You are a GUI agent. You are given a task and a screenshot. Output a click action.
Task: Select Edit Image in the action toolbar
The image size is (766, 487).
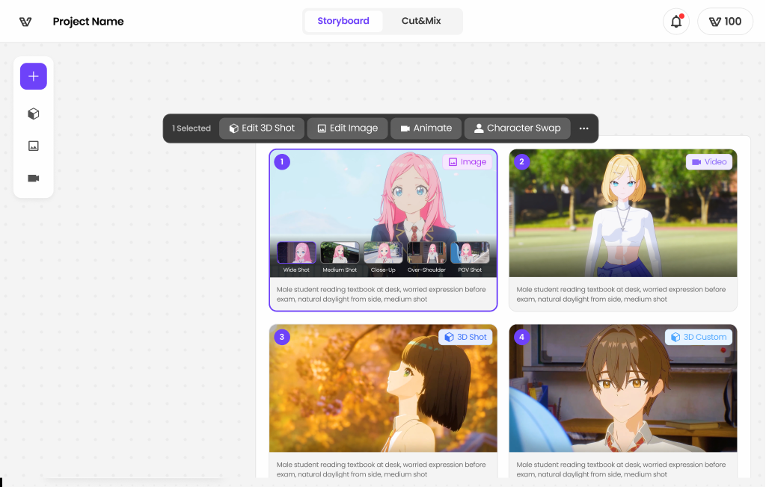(x=347, y=128)
